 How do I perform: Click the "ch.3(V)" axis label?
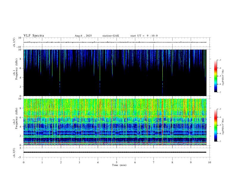[x=14, y=153]
